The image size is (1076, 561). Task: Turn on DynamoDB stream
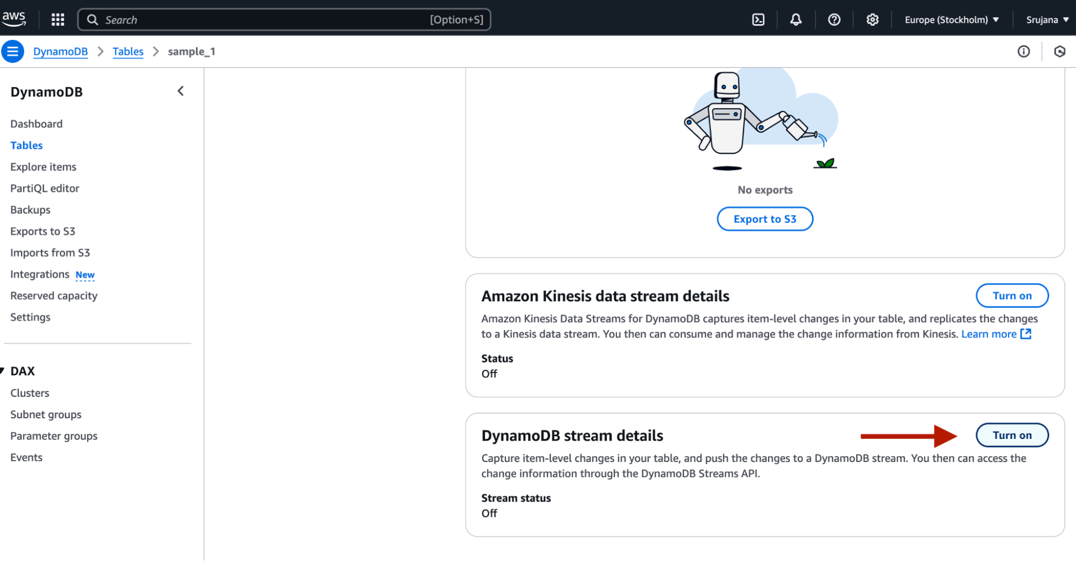coord(1012,435)
